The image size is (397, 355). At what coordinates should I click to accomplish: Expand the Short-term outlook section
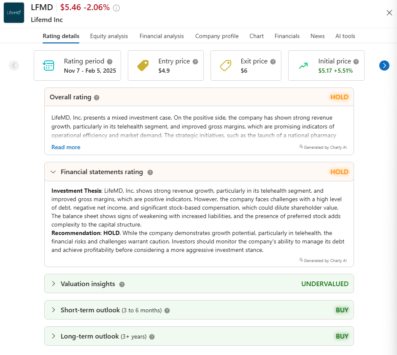53,310
